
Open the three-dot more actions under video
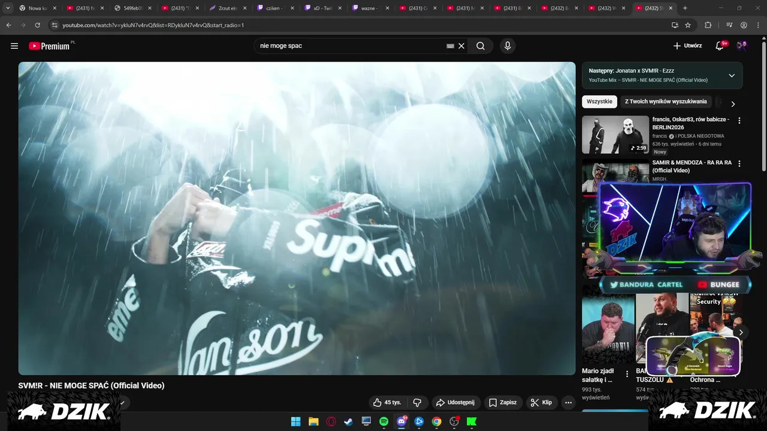point(569,403)
